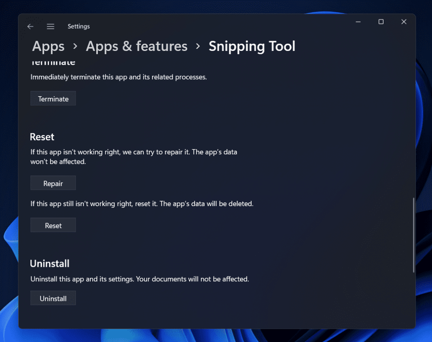The width and height of the screenshot is (432, 342).
Task: Maximize the Settings window
Action: 381,21
